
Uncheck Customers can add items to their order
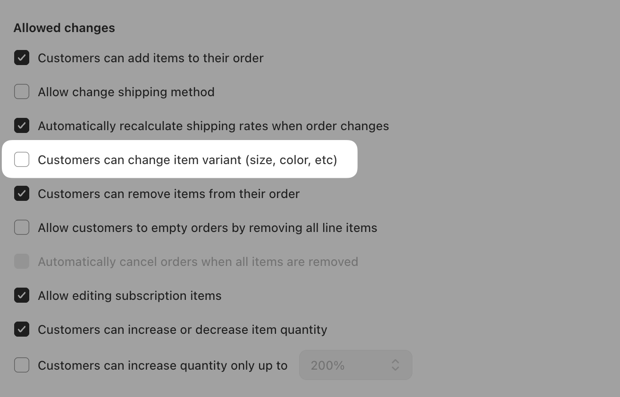(x=22, y=58)
